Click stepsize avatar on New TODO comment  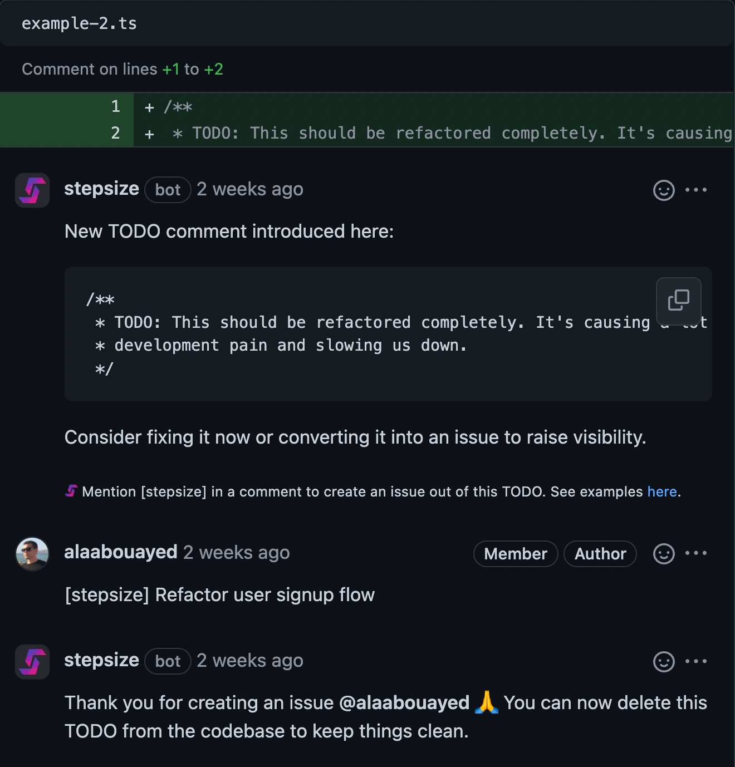(x=32, y=190)
